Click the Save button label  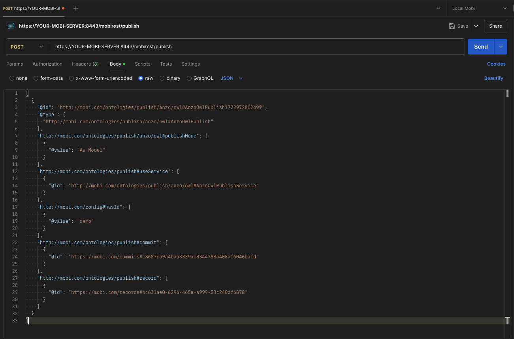tap(463, 26)
